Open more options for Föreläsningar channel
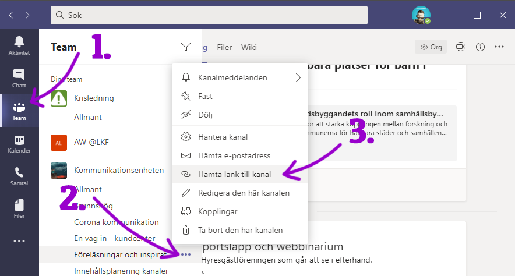 click(x=186, y=254)
